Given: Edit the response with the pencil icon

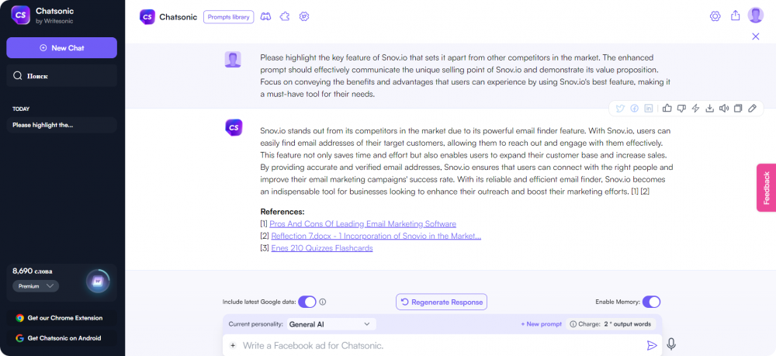Looking at the screenshot, I should 752,109.
